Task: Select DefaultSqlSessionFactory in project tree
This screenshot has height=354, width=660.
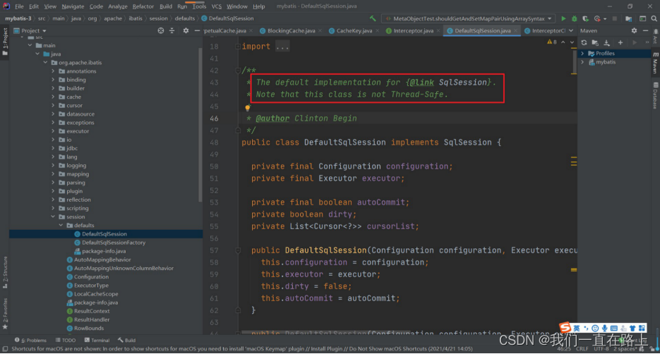Action: pyautogui.click(x=114, y=243)
